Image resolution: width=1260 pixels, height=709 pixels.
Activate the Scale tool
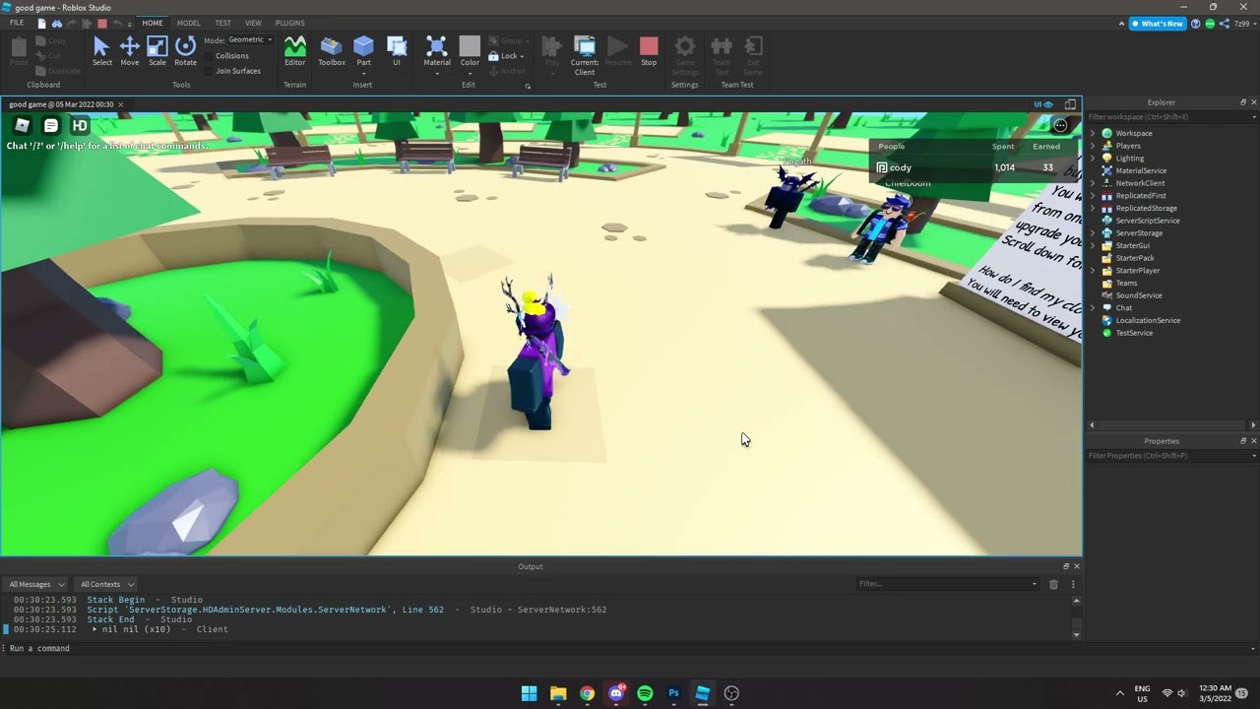tap(157, 51)
